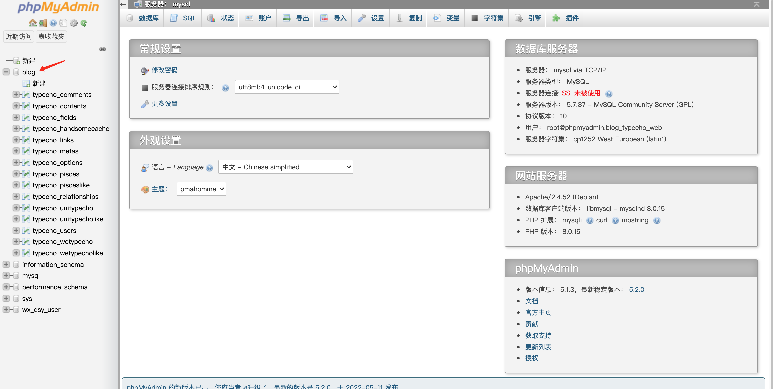Select typecho_handsomecache table in tree
Viewport: 773px width, 389px height.
pos(71,129)
